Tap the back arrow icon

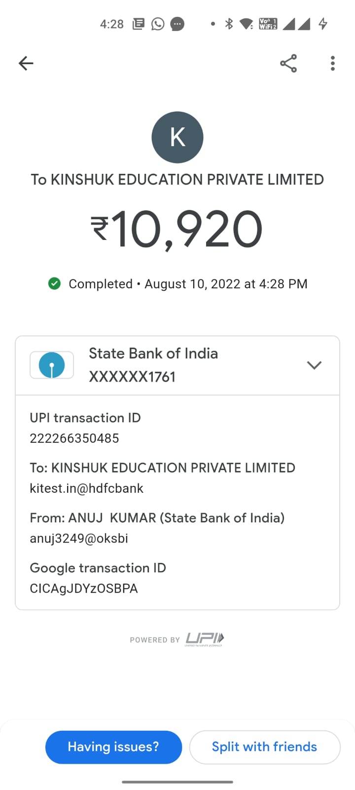(x=26, y=63)
